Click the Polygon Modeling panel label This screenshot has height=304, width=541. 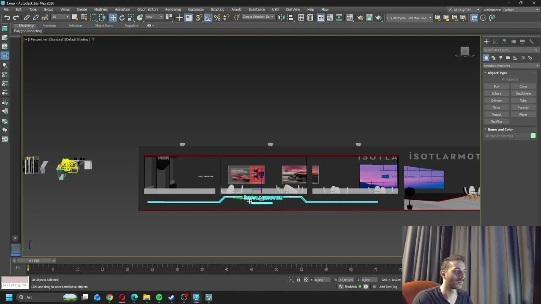coord(28,31)
